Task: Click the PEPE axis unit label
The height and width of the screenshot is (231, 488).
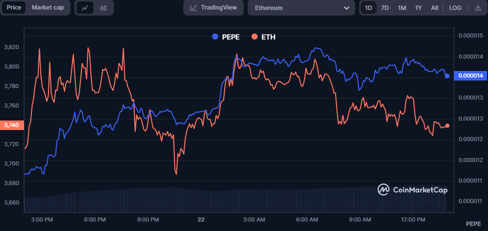Action: point(474,224)
